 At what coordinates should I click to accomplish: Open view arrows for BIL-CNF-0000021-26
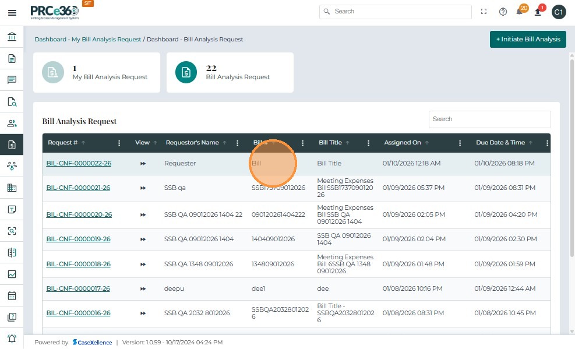[x=143, y=188]
